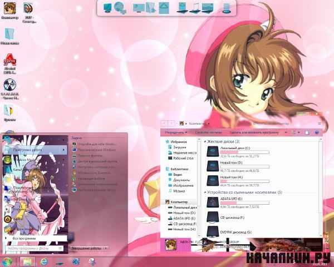Click the Свойства системы toolbar button
The image size is (334, 267).
pos(208,132)
